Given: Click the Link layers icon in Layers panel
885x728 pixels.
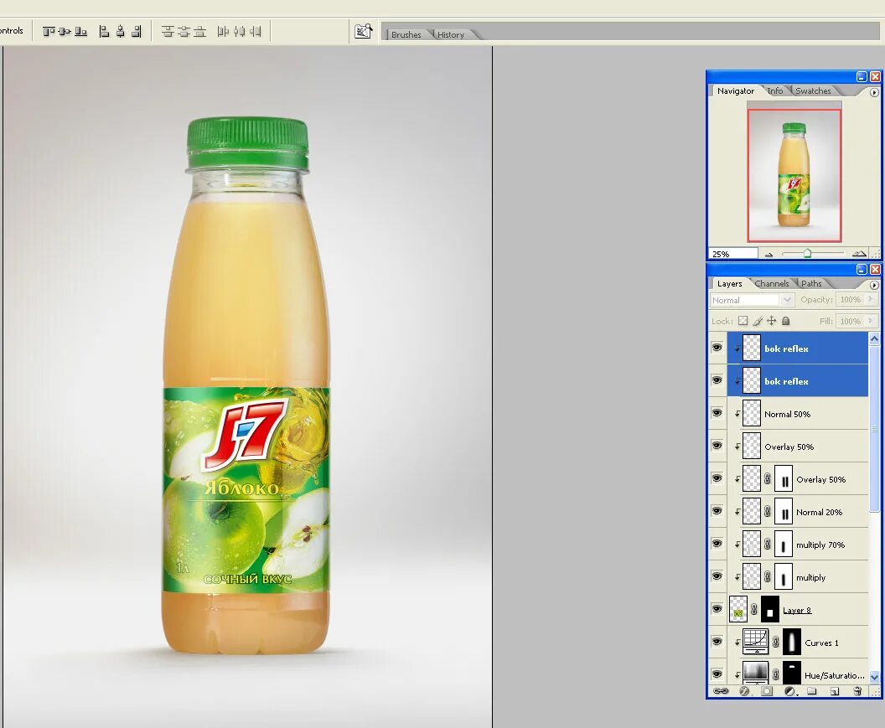Looking at the screenshot, I should coord(721,691).
